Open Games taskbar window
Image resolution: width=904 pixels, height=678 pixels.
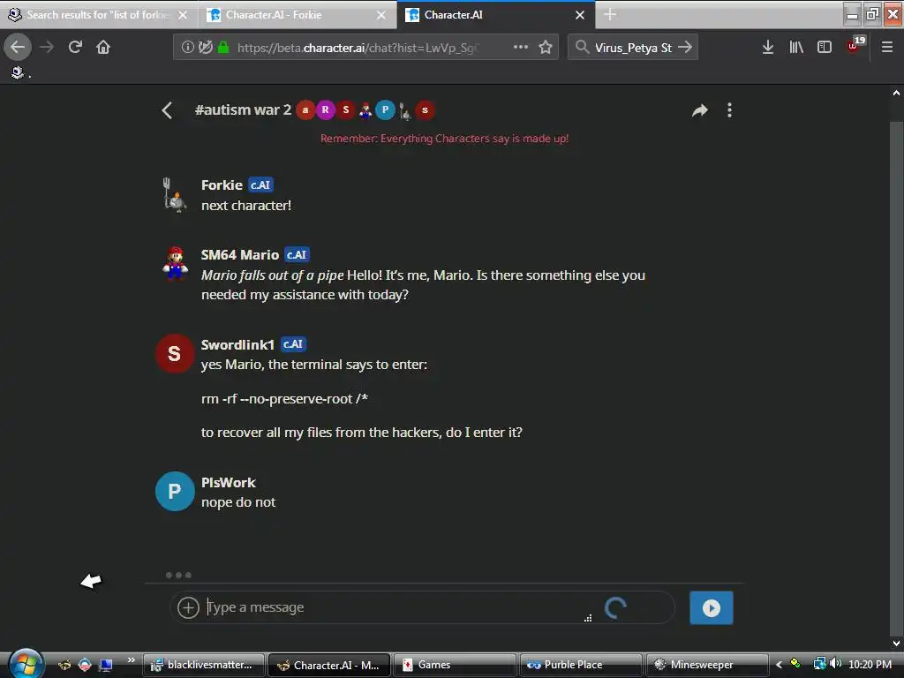(455, 665)
